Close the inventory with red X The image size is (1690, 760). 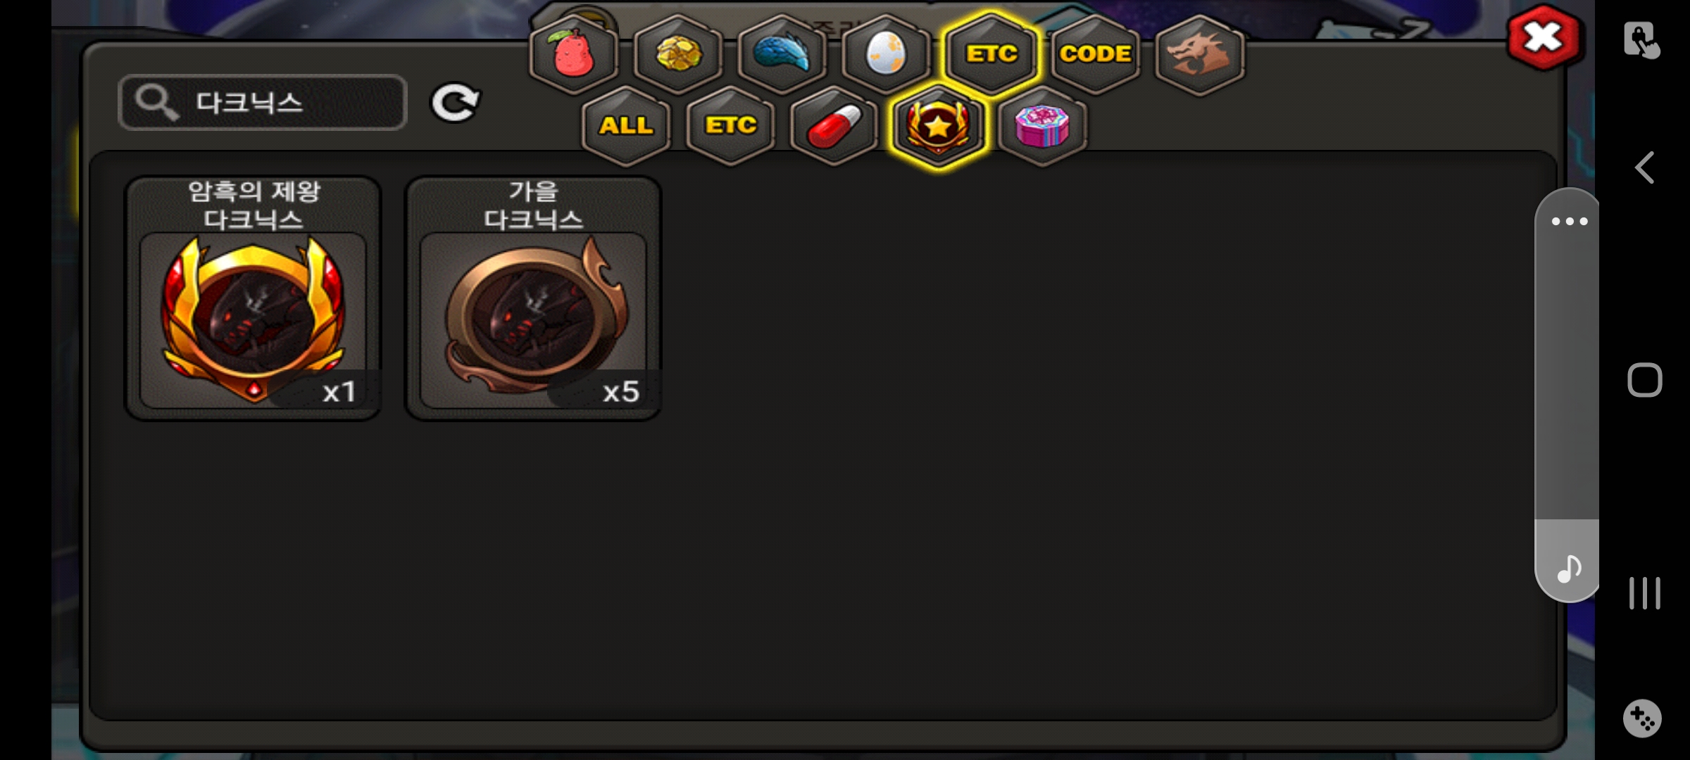point(1543,38)
